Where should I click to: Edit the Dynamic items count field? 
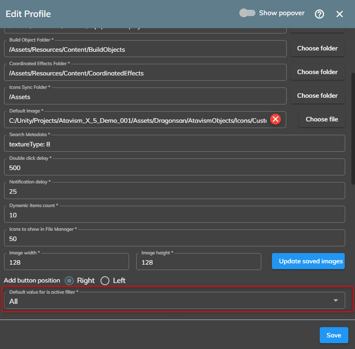click(174, 215)
